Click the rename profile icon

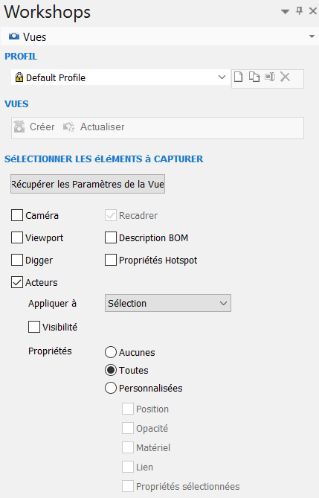270,77
